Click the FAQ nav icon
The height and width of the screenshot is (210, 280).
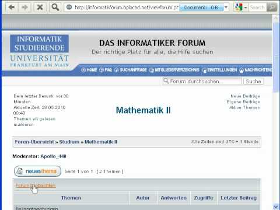101,70
